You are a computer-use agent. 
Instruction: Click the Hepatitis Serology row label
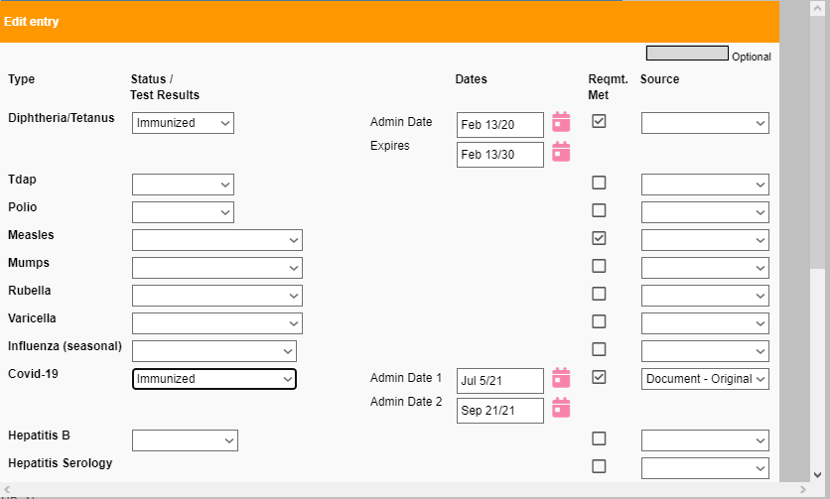tap(61, 463)
